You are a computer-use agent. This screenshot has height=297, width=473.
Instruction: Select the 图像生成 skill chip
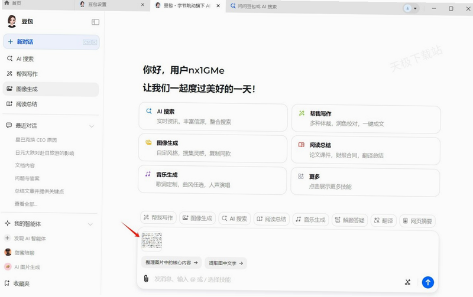(197, 218)
